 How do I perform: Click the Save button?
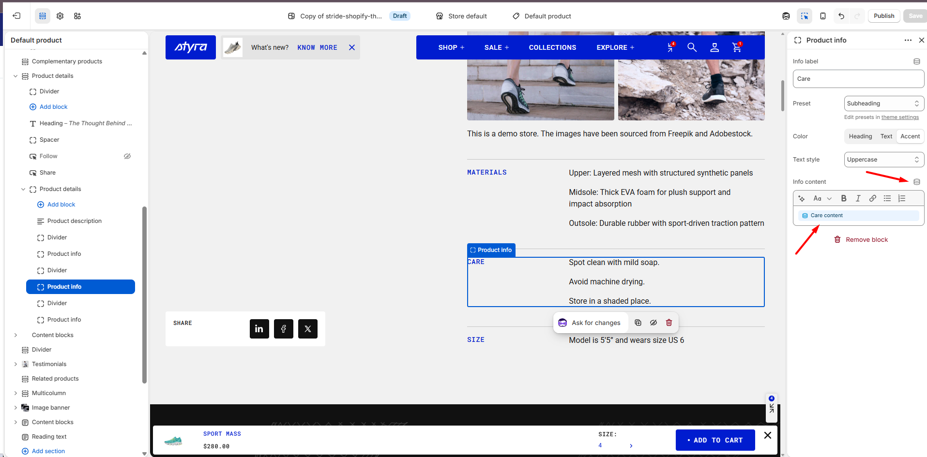click(x=915, y=16)
